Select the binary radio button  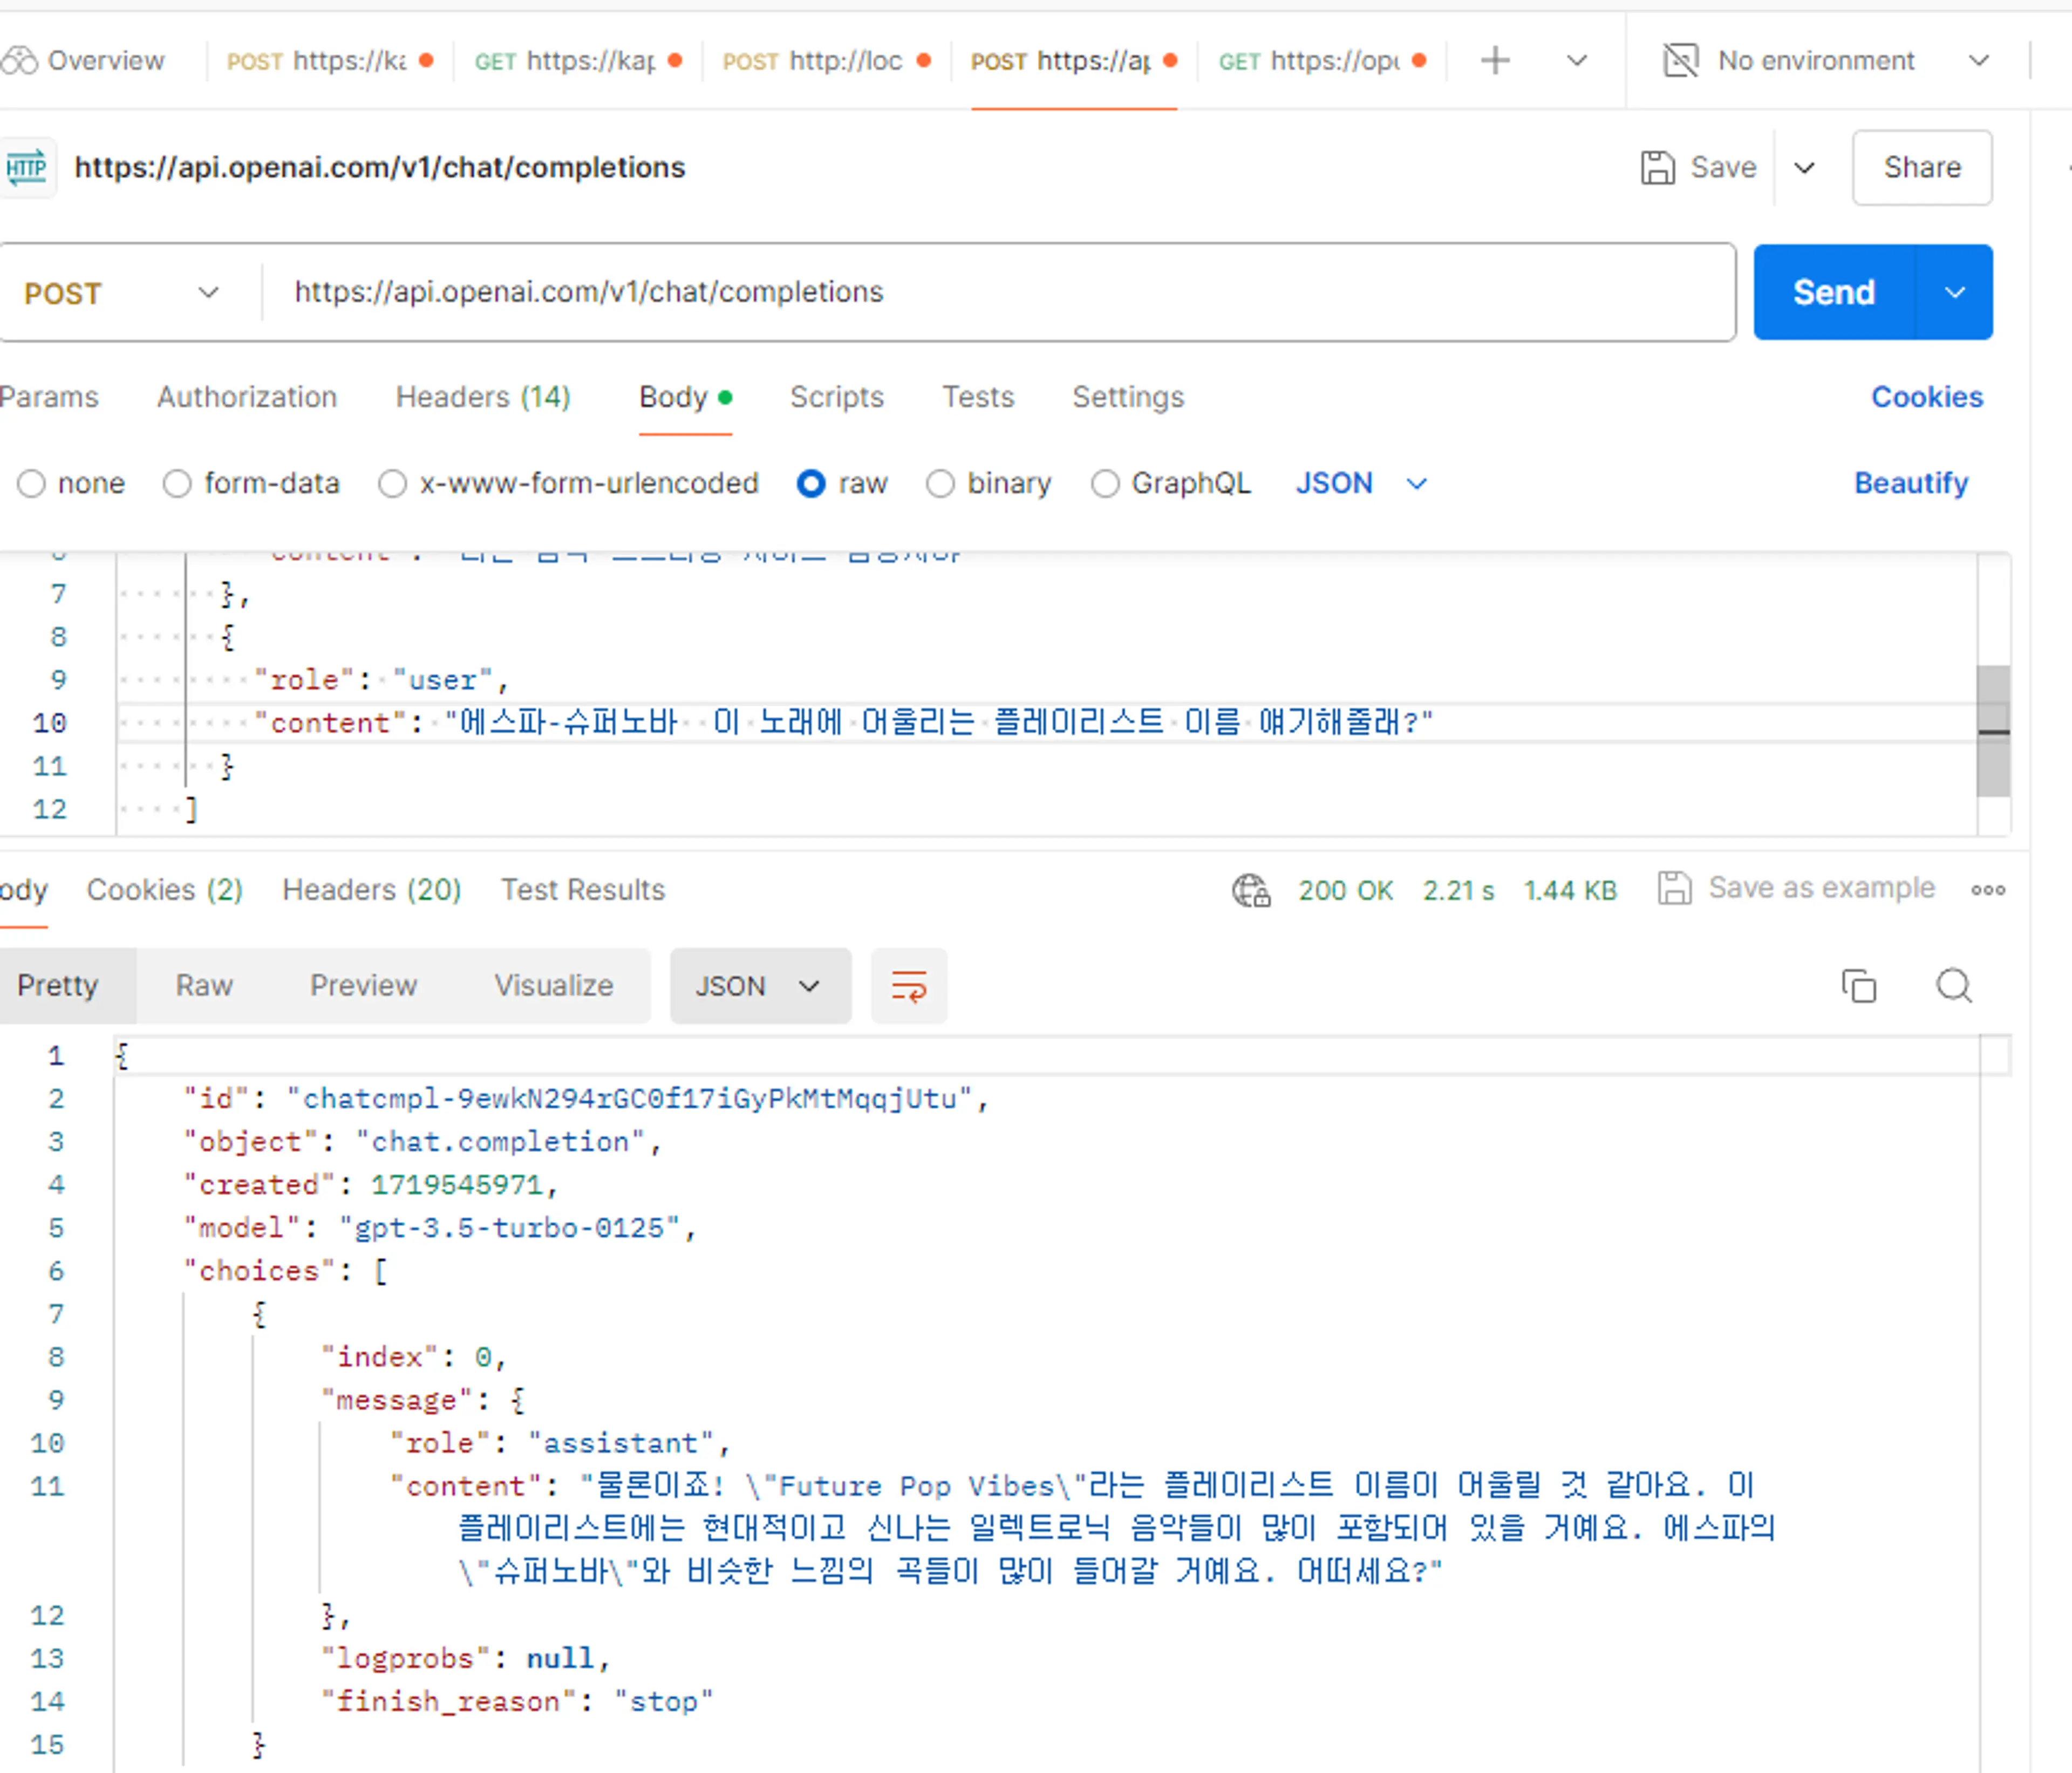940,484
